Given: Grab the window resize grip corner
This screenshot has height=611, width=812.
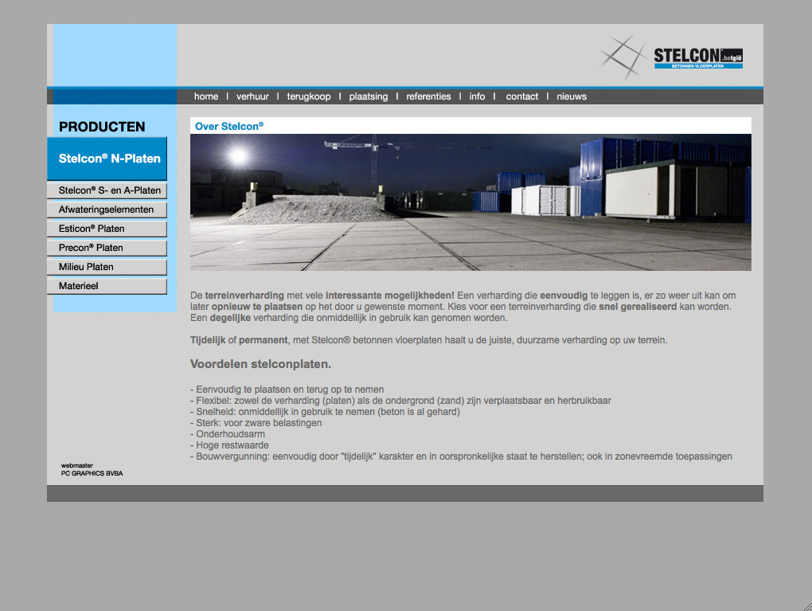Looking at the screenshot, I should pos(807,606).
